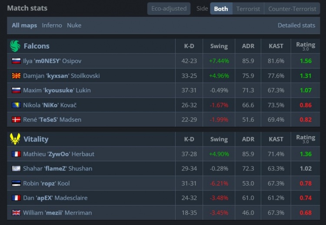The image size is (326, 225).
Task: Click the Falcons team logo icon
Action: 15,46
